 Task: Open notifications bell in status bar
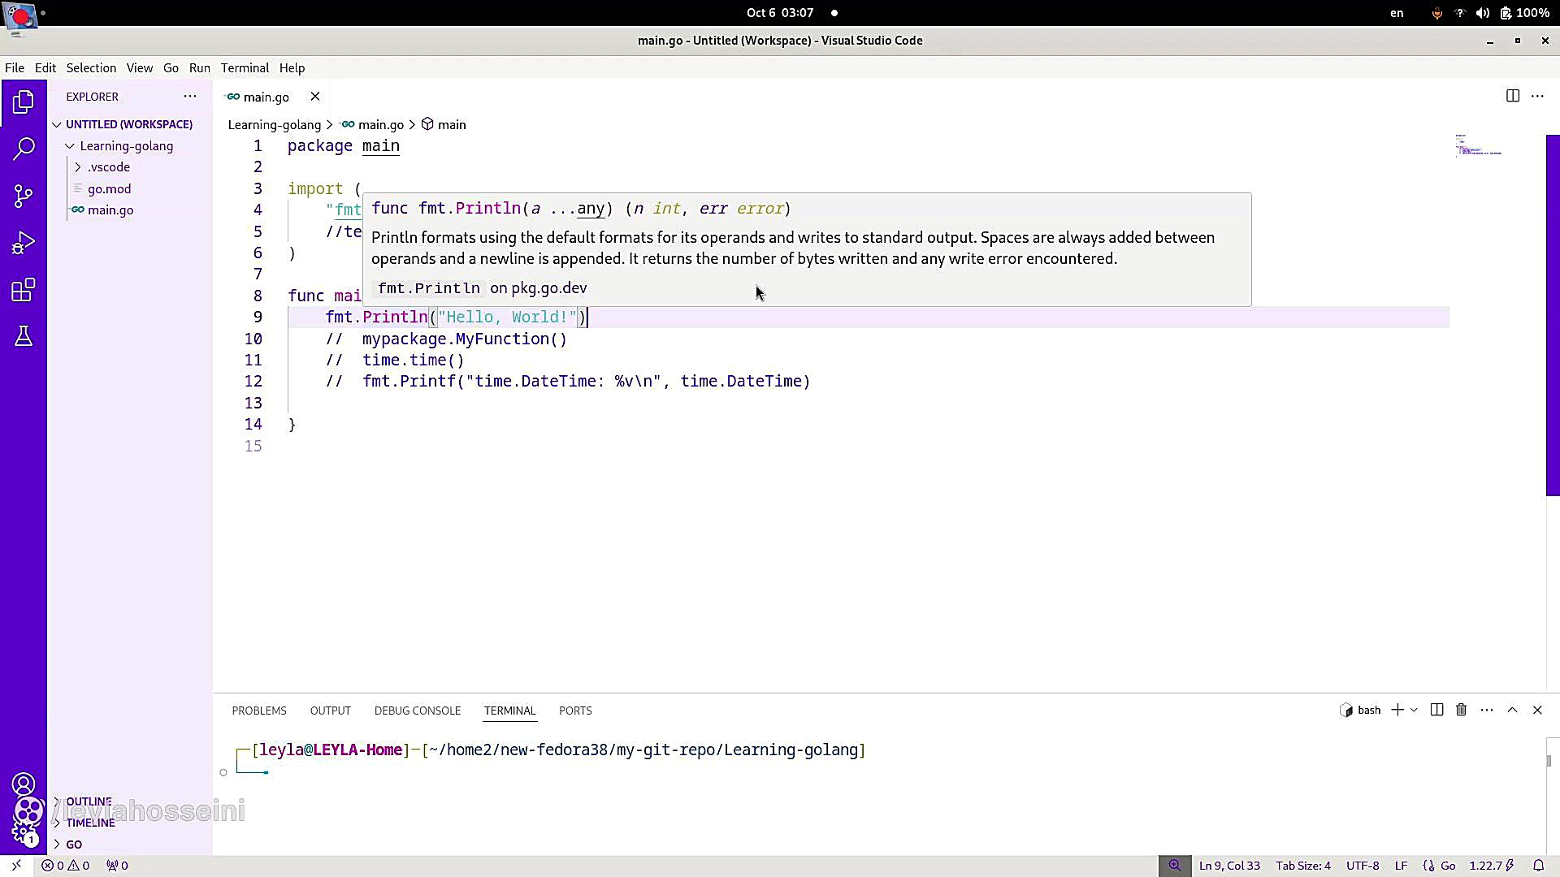tap(1538, 866)
